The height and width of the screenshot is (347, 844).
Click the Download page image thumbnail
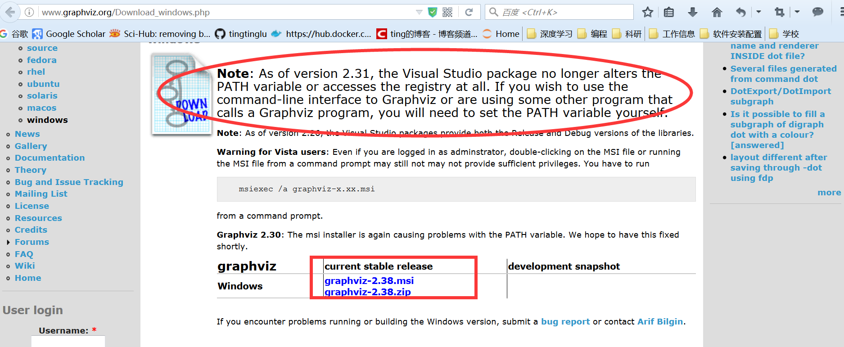181,94
